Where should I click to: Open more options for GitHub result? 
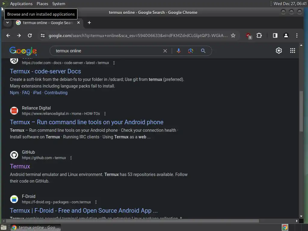point(71,158)
